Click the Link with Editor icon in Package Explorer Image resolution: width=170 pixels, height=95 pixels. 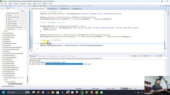(x=23, y=11)
